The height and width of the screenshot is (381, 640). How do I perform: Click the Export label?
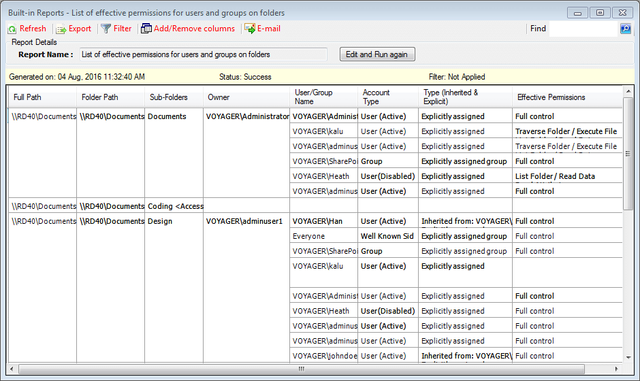click(80, 29)
